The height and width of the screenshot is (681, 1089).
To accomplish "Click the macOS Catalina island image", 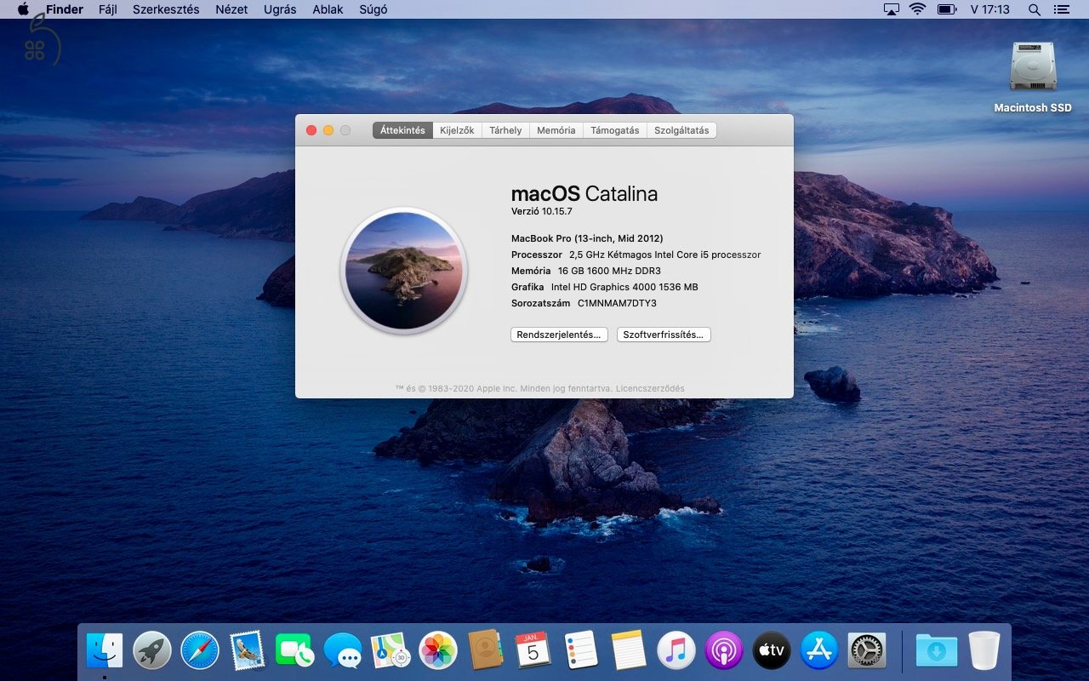I will [404, 271].
